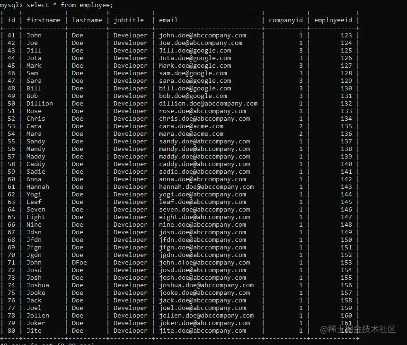407x345 pixels.
Task: Select email cara.doe@acme.com
Action: (x=191, y=126)
